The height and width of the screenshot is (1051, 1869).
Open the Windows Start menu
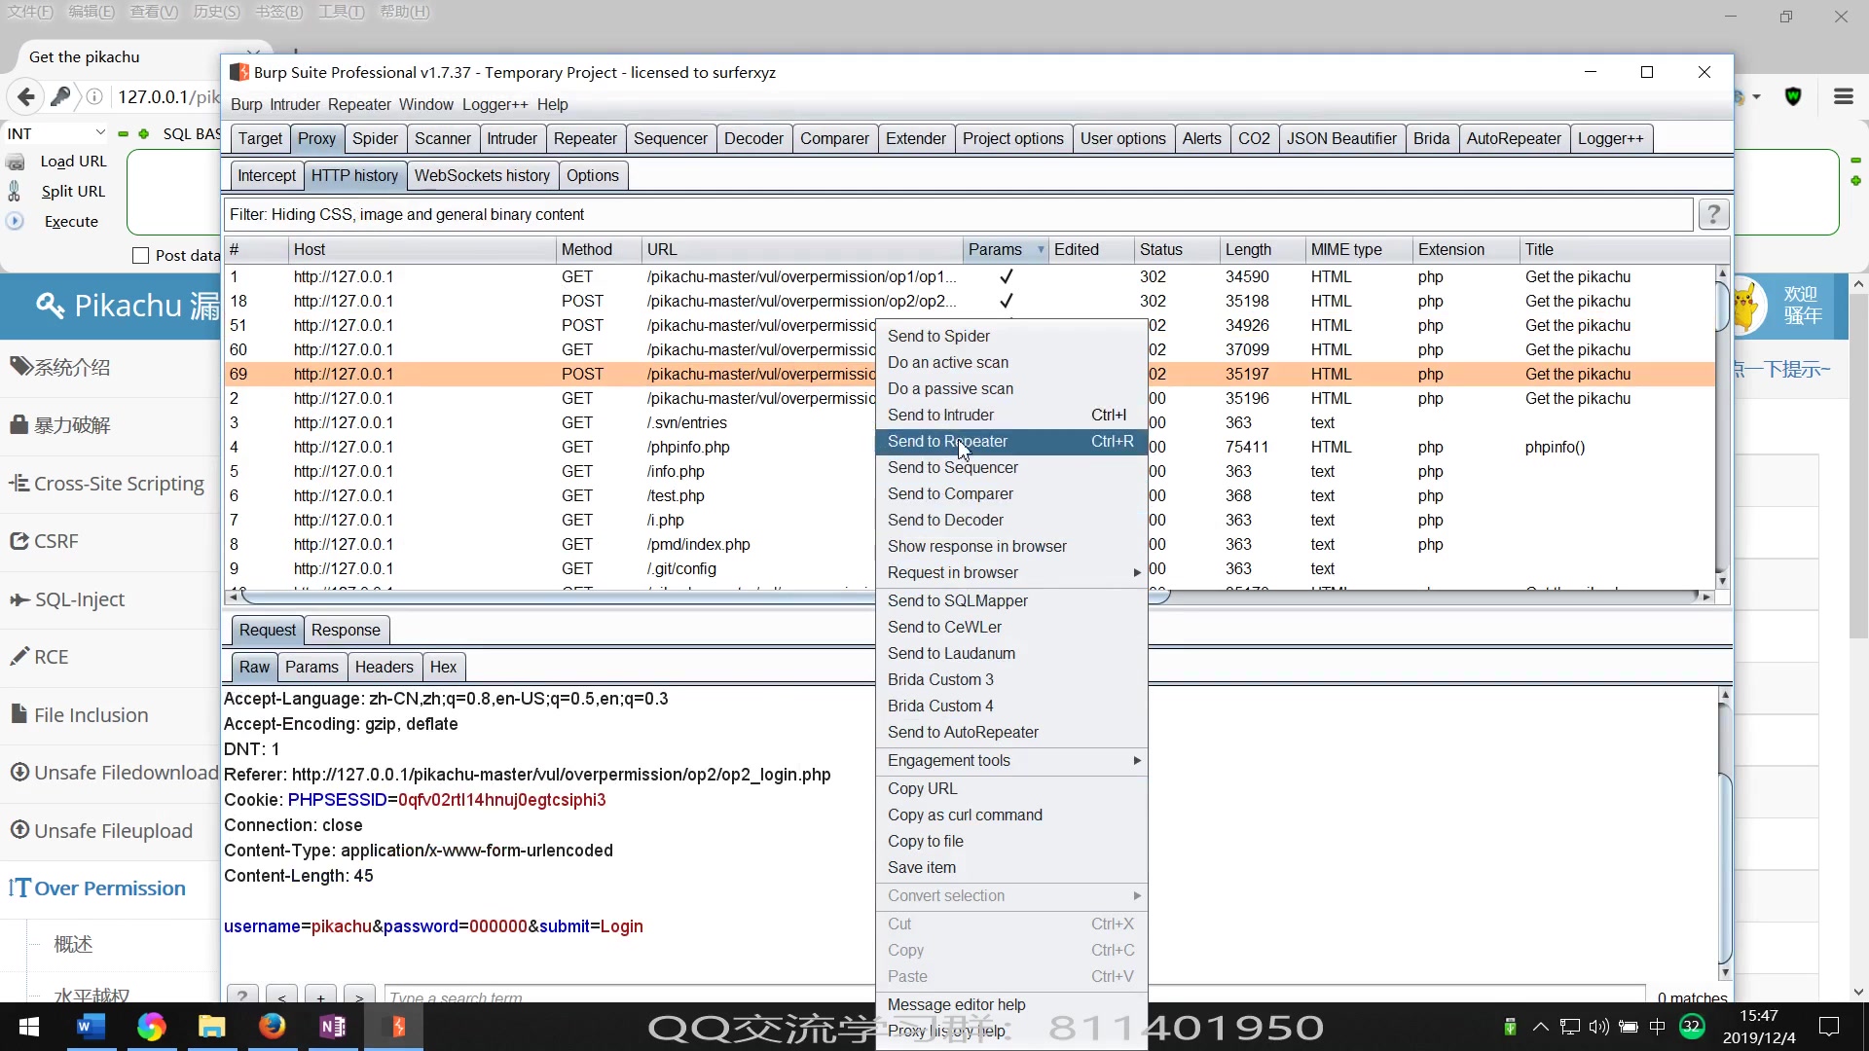point(29,1027)
